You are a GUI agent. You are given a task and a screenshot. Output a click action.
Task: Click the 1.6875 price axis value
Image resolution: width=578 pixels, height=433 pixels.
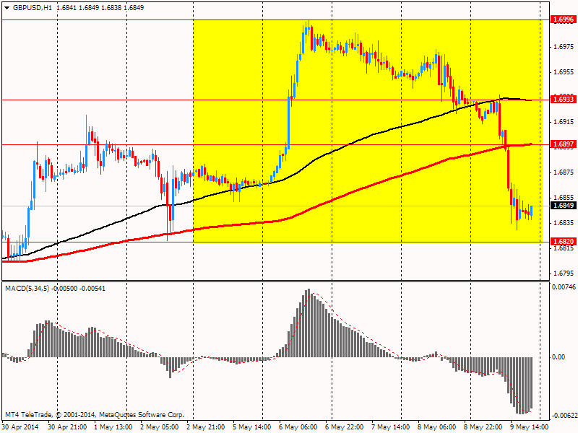[x=564, y=172]
